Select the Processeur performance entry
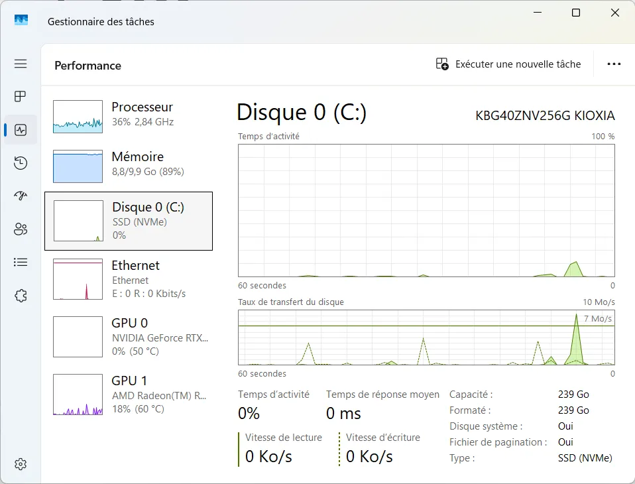 point(129,116)
